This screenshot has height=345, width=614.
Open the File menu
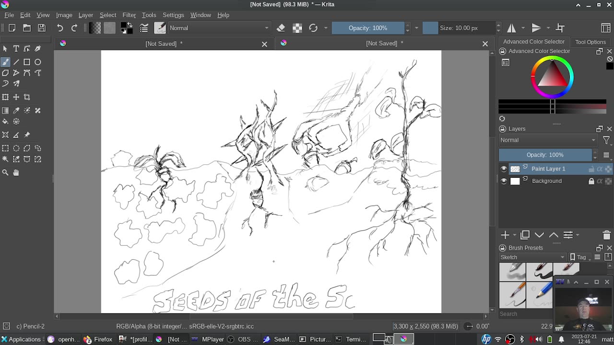pyautogui.click(x=9, y=15)
